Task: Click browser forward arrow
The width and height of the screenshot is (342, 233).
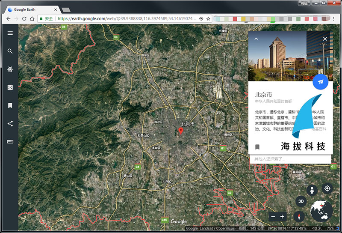Action: click(16, 19)
